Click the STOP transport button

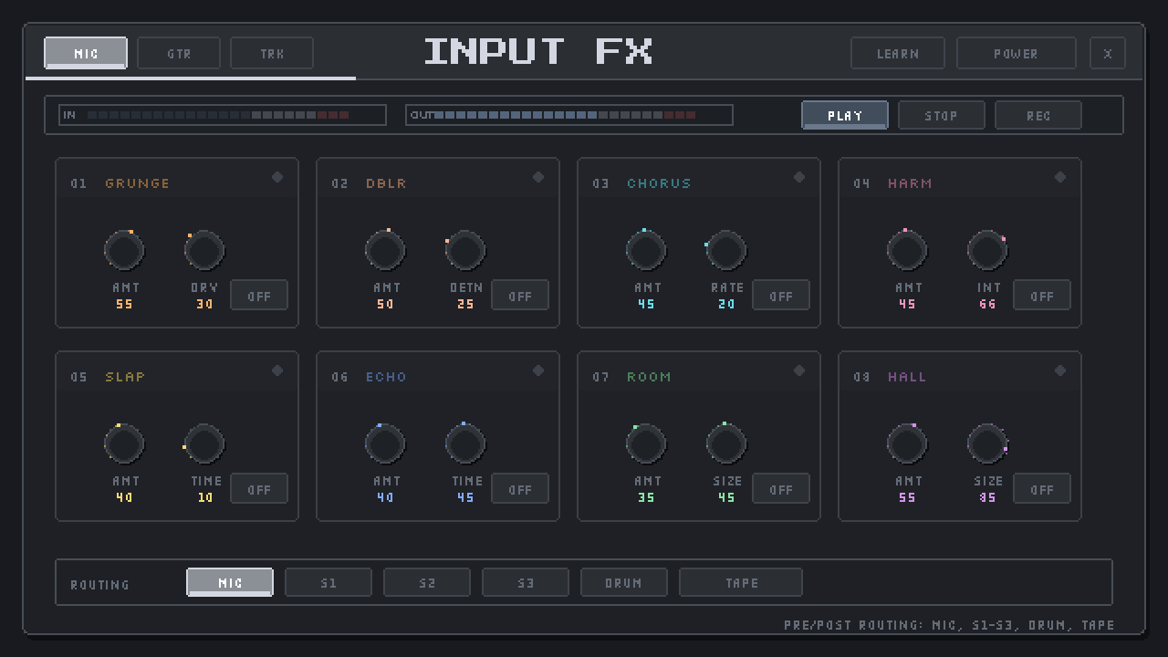point(942,115)
